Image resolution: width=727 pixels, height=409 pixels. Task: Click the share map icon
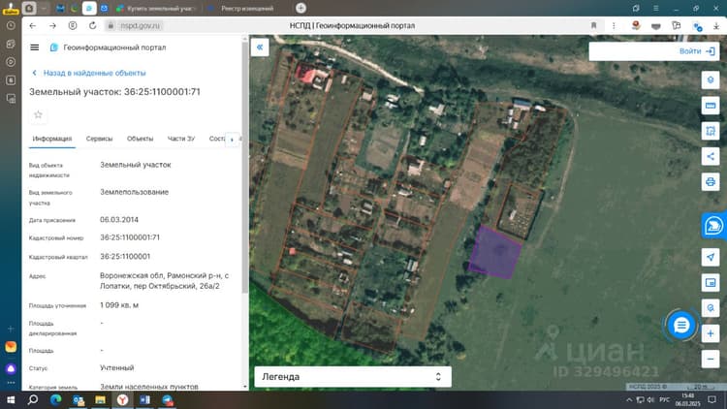711,156
